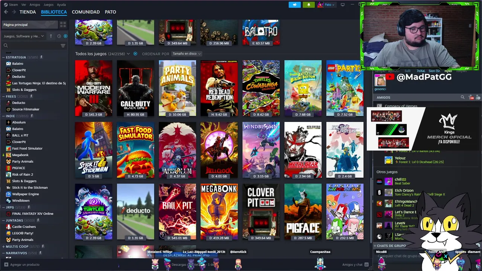Select Megabonk in the sidebar
Image resolution: width=482 pixels, height=271 pixels.
click(20, 155)
